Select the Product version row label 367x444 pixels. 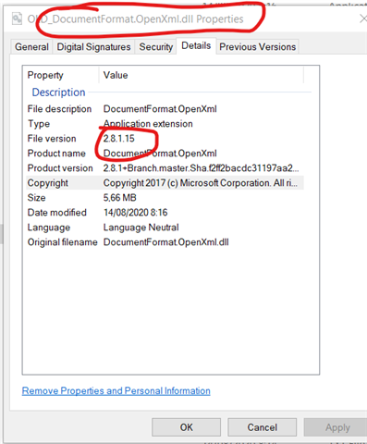point(60,168)
